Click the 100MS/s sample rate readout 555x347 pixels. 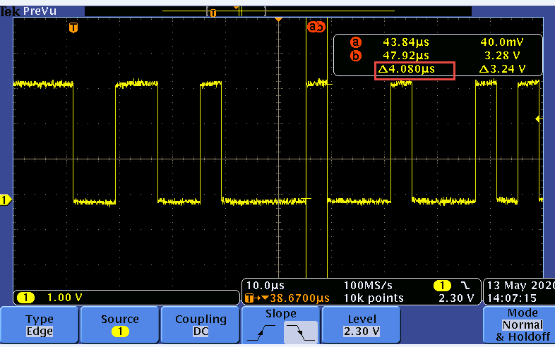tap(368, 286)
